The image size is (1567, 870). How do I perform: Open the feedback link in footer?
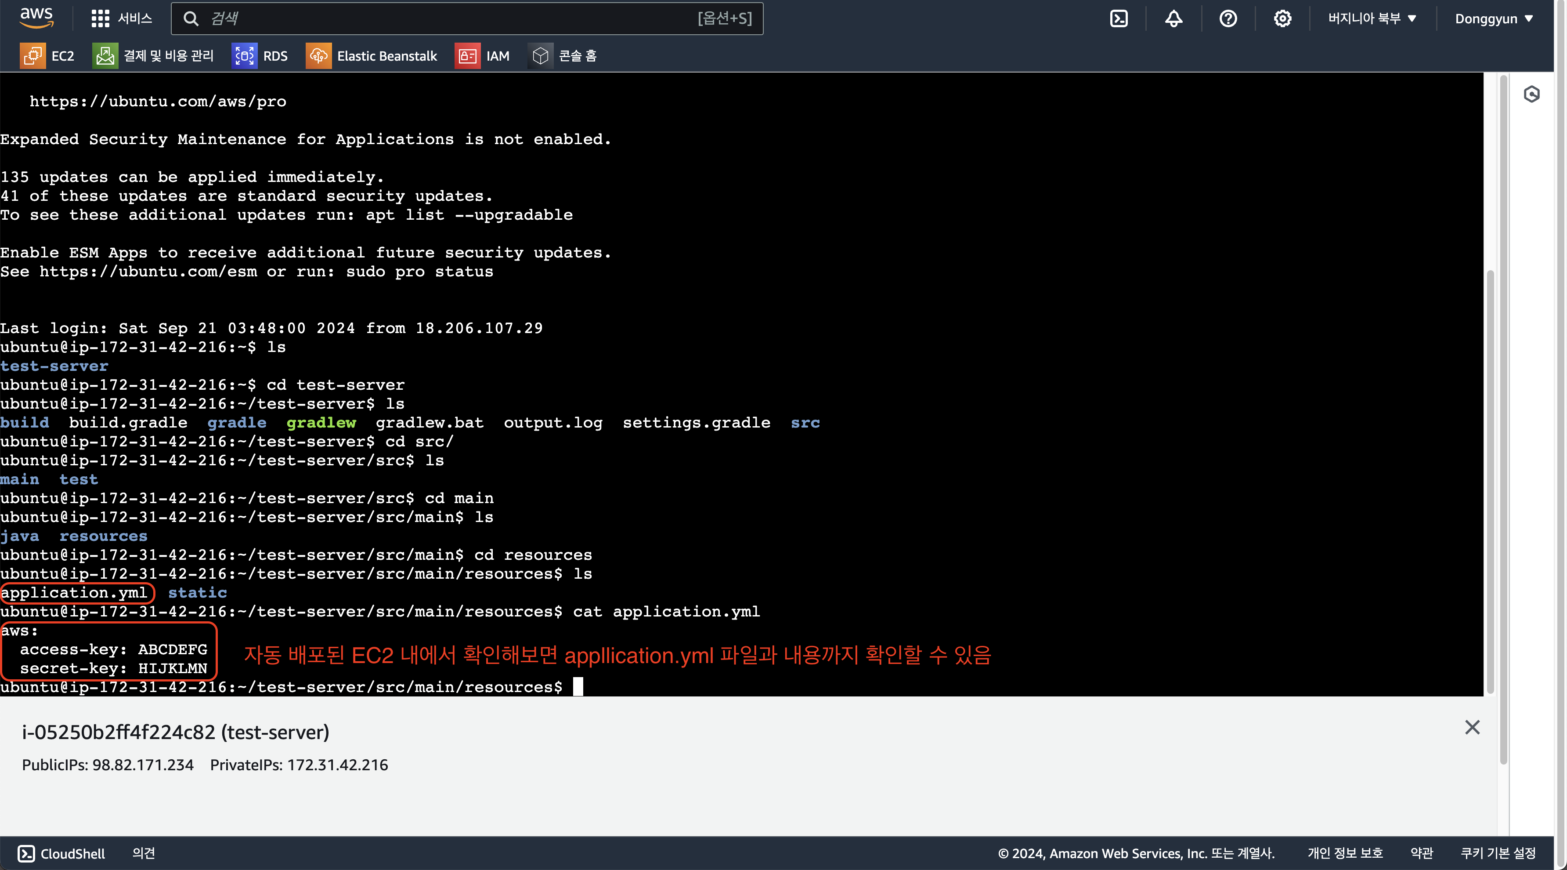point(144,853)
